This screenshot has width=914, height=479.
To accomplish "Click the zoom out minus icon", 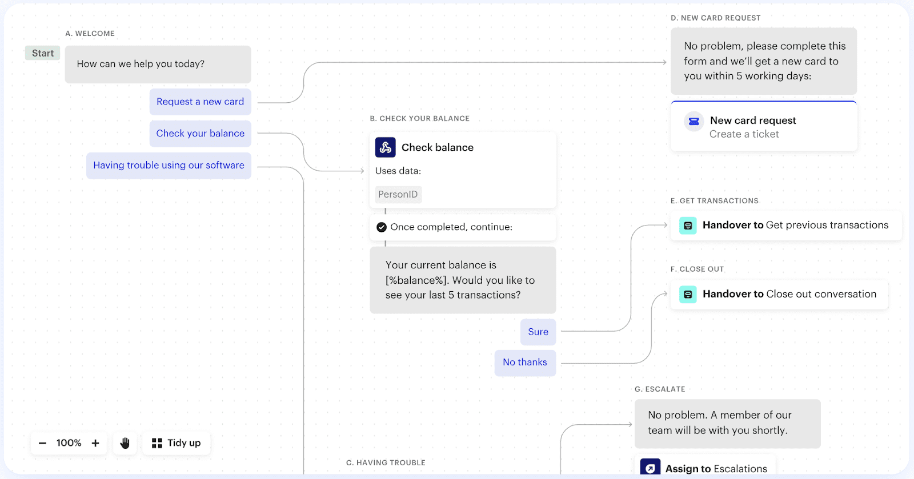I will pos(42,443).
